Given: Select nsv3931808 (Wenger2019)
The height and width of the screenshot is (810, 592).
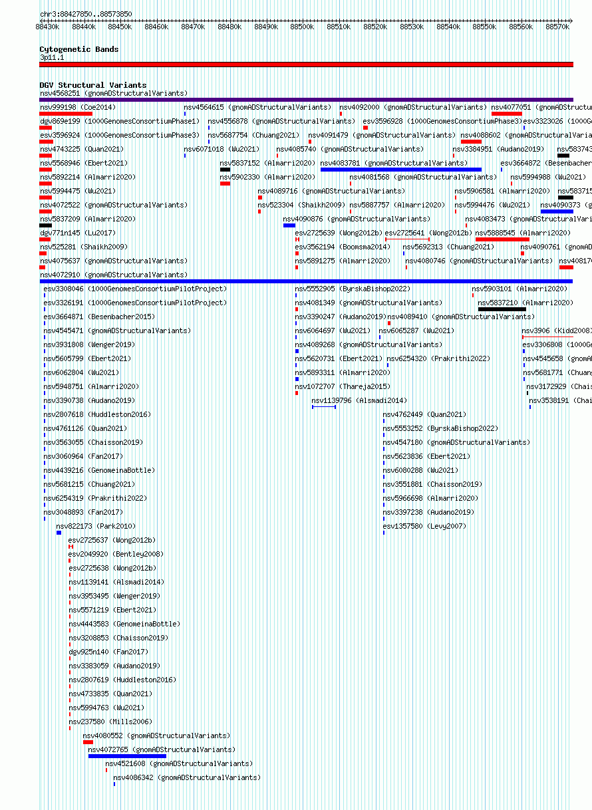Looking at the screenshot, I should pyautogui.click(x=89, y=344).
